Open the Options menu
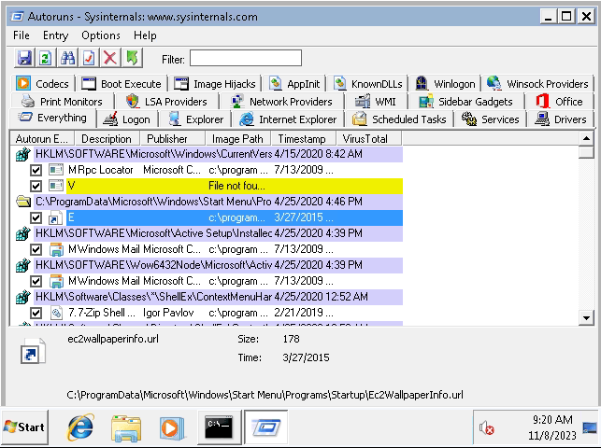This screenshot has width=601, height=448. click(101, 35)
